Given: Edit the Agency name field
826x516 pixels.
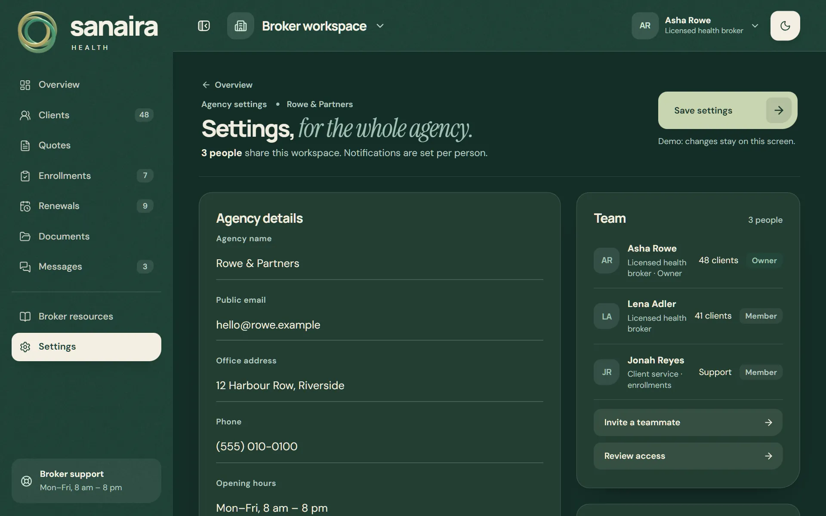Looking at the screenshot, I should point(379,263).
